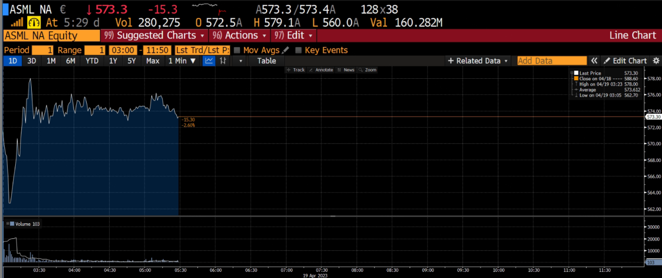Click the Track crosshair tool
This screenshot has height=278, width=662.
296,70
